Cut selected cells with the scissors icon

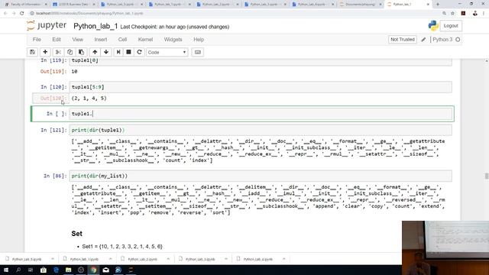coord(58,52)
